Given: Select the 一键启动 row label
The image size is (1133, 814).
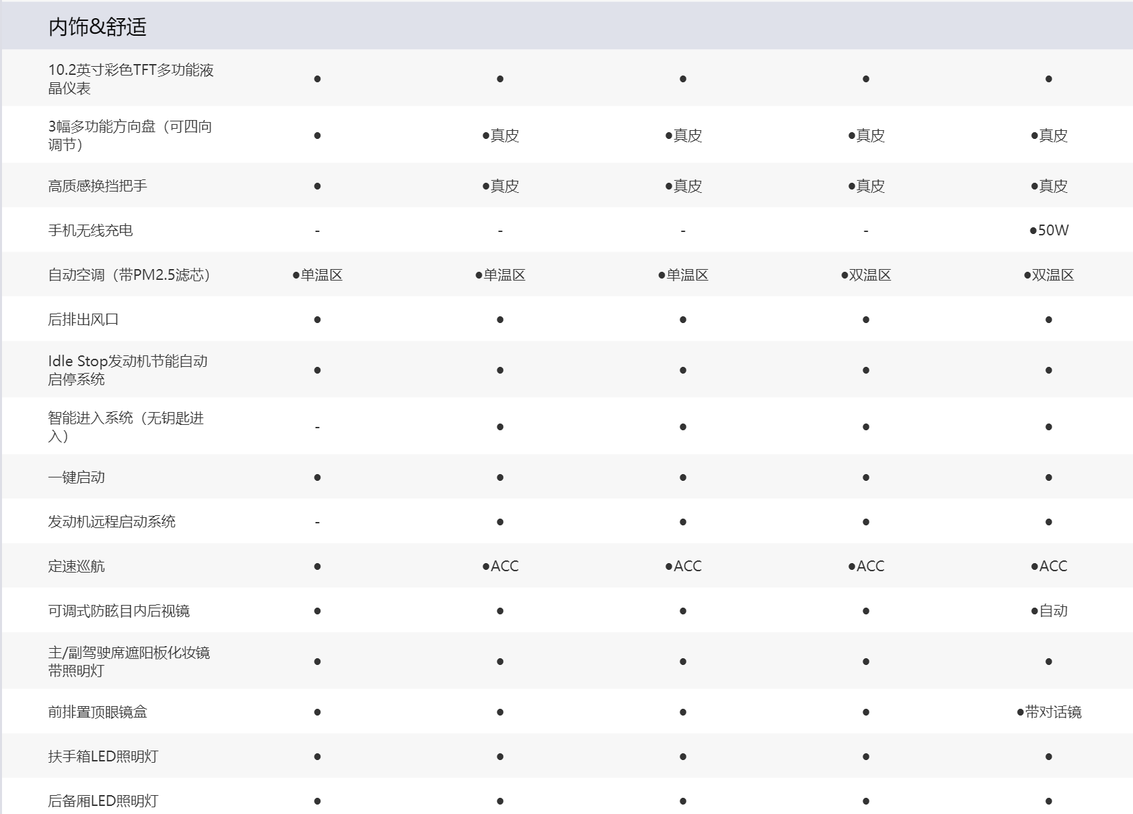Looking at the screenshot, I should pyautogui.click(x=76, y=477).
